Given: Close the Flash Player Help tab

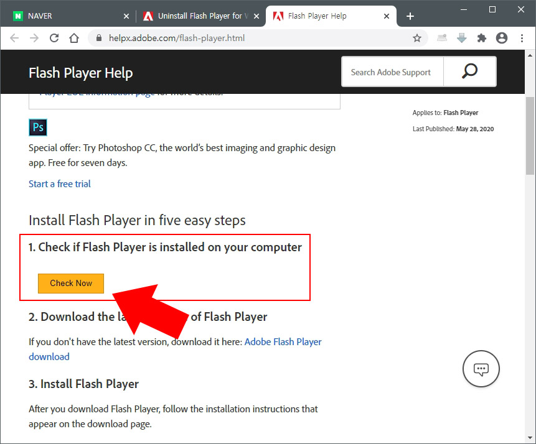Looking at the screenshot, I should click(x=386, y=16).
